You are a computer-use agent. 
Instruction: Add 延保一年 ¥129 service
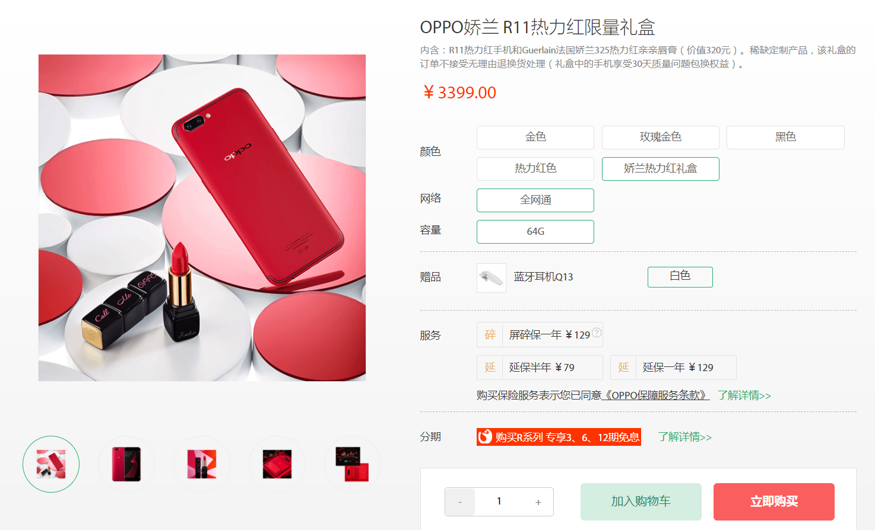pyautogui.click(x=674, y=368)
